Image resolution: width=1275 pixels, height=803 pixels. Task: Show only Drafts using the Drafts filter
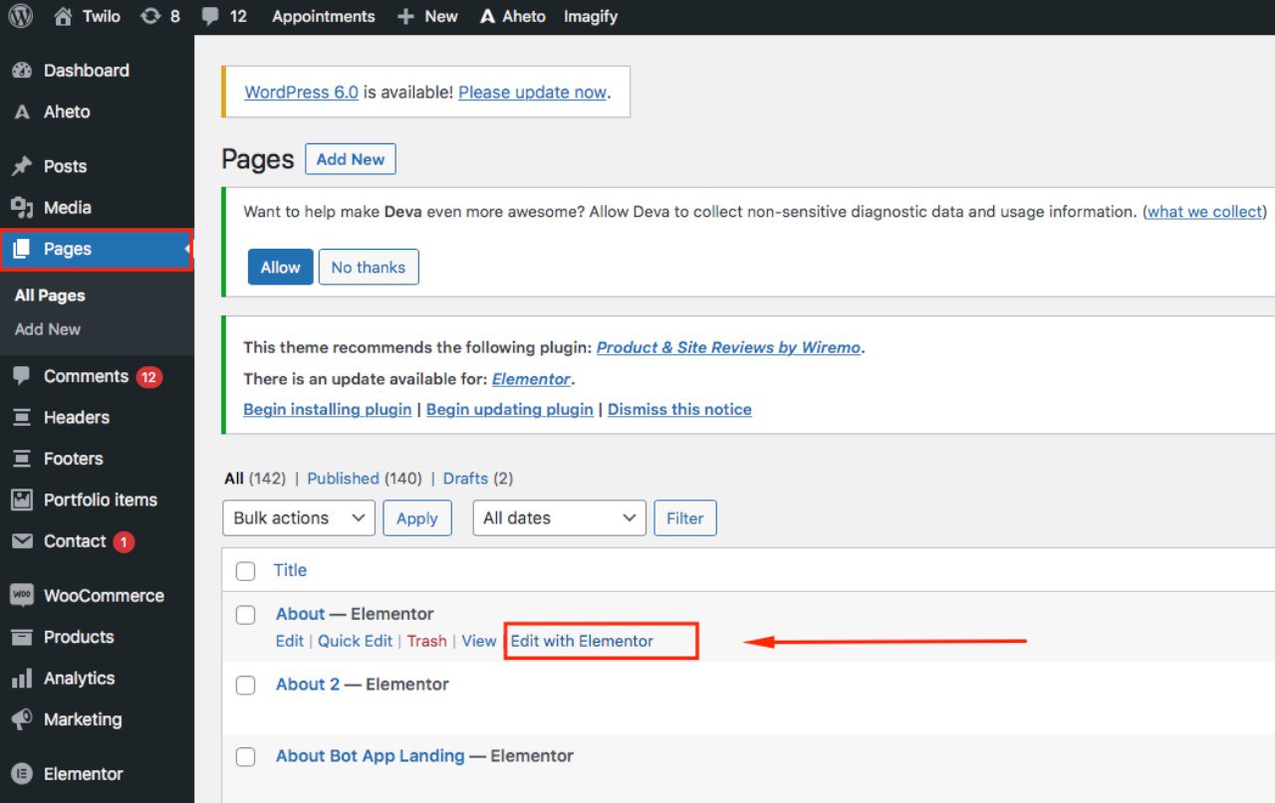click(465, 478)
